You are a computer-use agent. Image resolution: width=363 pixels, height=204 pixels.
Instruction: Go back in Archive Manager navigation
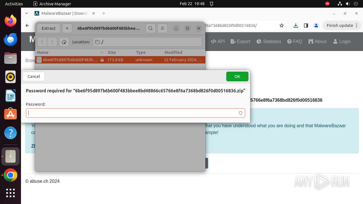pos(42,42)
